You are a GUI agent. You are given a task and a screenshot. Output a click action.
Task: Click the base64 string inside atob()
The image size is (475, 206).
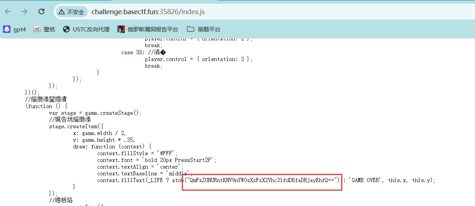tap(262, 180)
